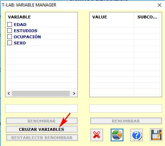Image resolution: width=165 pixels, height=146 pixels.
Task: Click the right RENOMBRAR button under values
Action: point(126,121)
